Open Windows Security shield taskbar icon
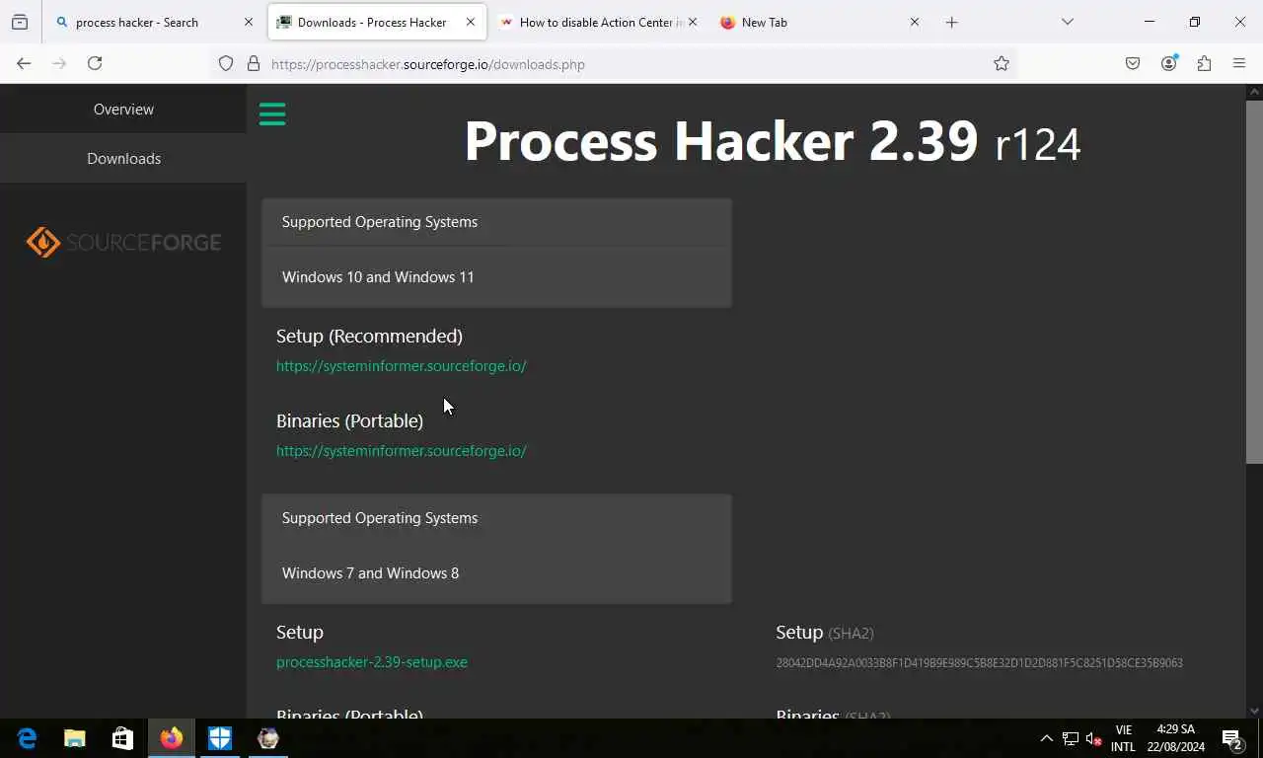Image resolution: width=1263 pixels, height=758 pixels. click(219, 738)
